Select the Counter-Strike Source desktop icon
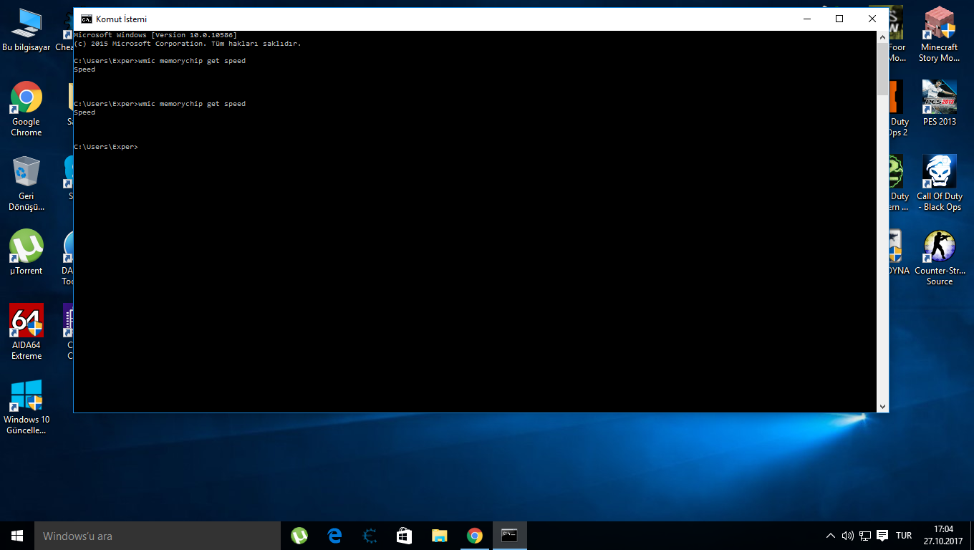This screenshot has width=974, height=550. point(939,247)
